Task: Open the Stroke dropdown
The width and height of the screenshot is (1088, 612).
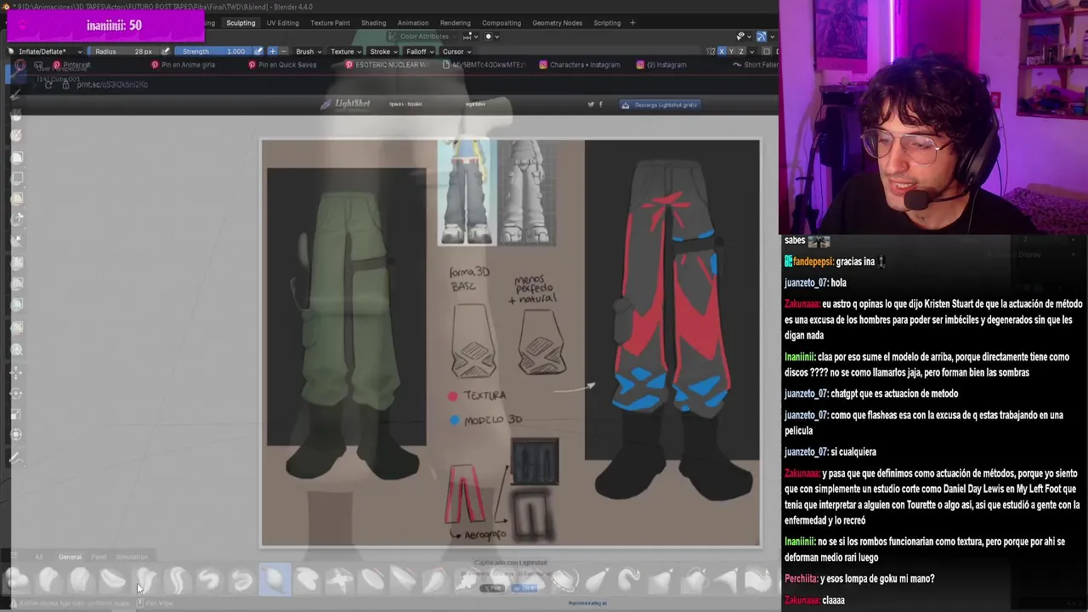Action: [x=382, y=51]
